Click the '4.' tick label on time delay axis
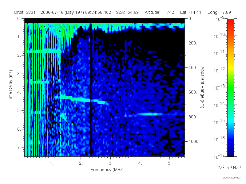This screenshot has width=246, height=184. point(19,92)
